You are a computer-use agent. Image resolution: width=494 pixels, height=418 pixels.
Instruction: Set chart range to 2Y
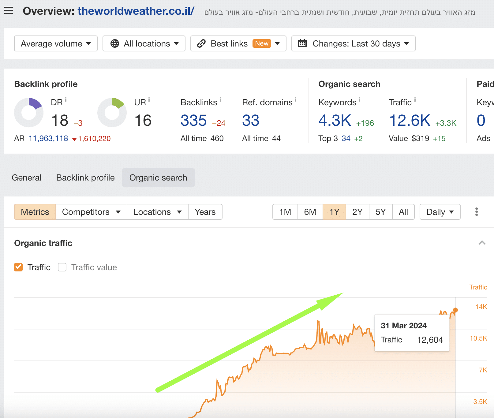click(357, 212)
